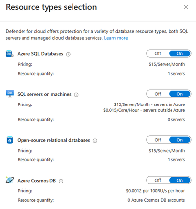Turn Off SQL servers on machines protection
This screenshot has width=196, height=209.
pyautogui.click(x=158, y=94)
